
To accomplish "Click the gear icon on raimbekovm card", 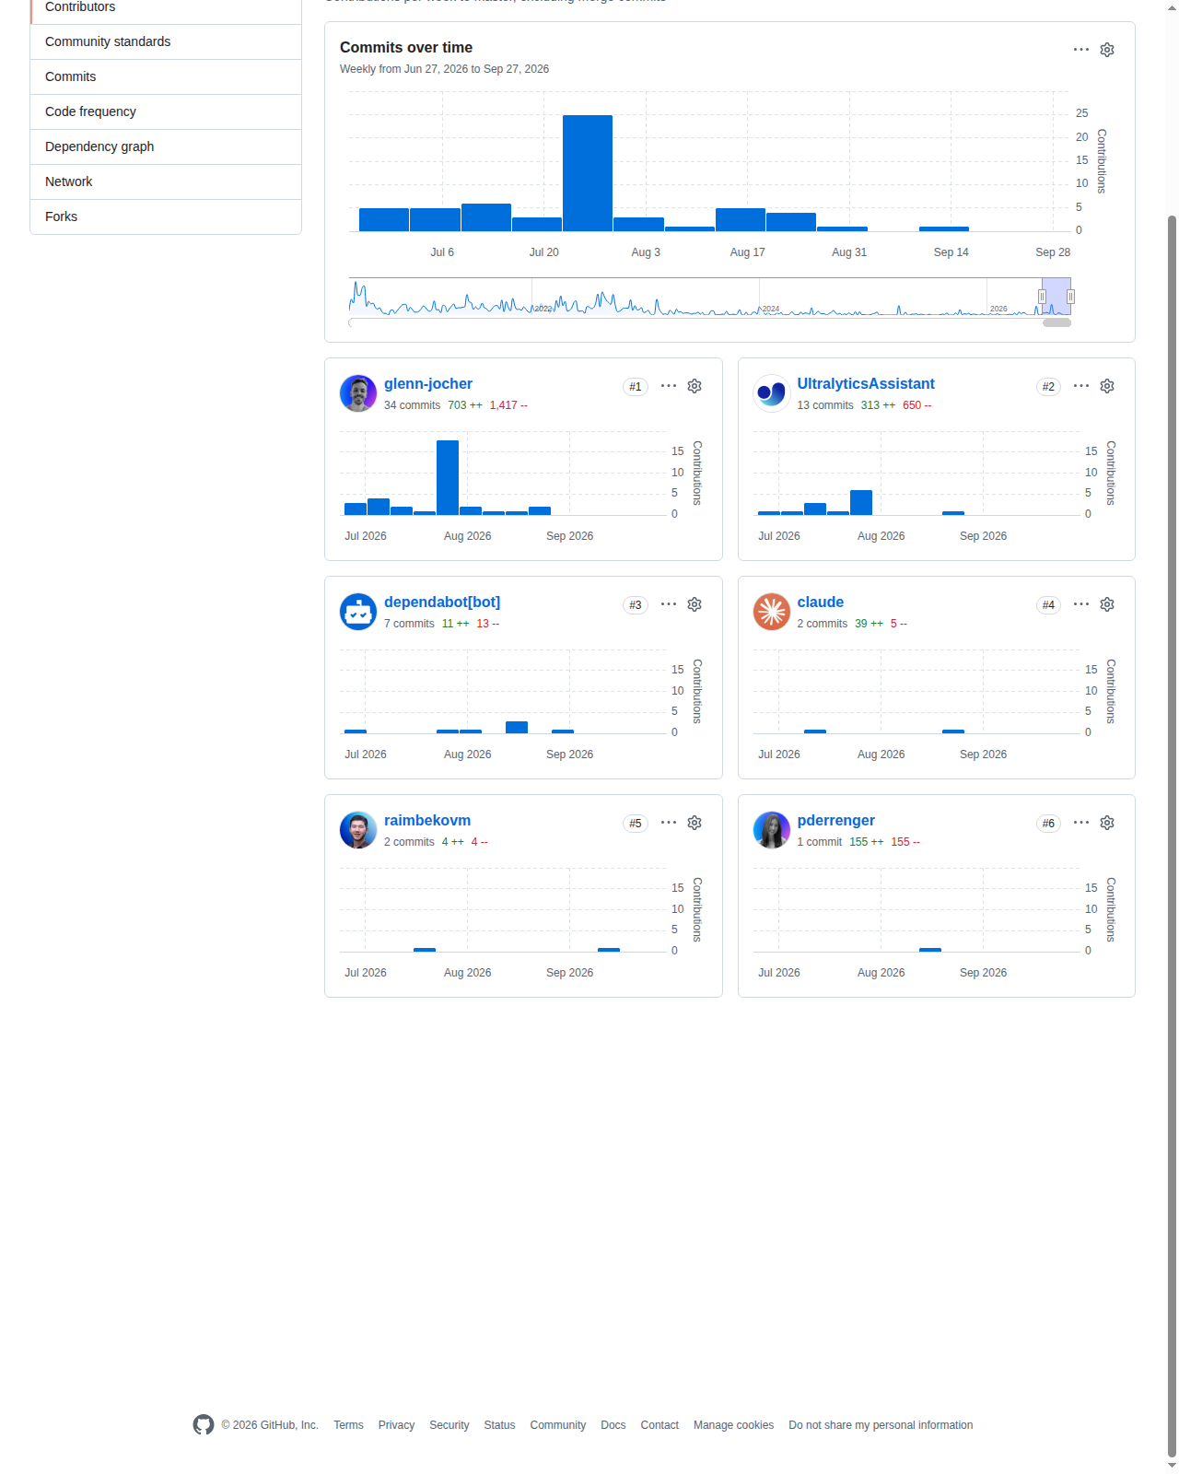I will (695, 823).
